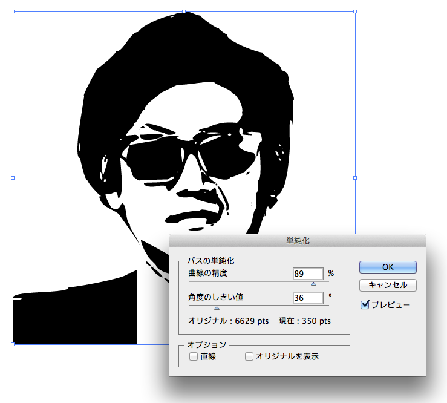The image size is (447, 403).
Task: Click the キャンセル button
Action: coord(388,285)
